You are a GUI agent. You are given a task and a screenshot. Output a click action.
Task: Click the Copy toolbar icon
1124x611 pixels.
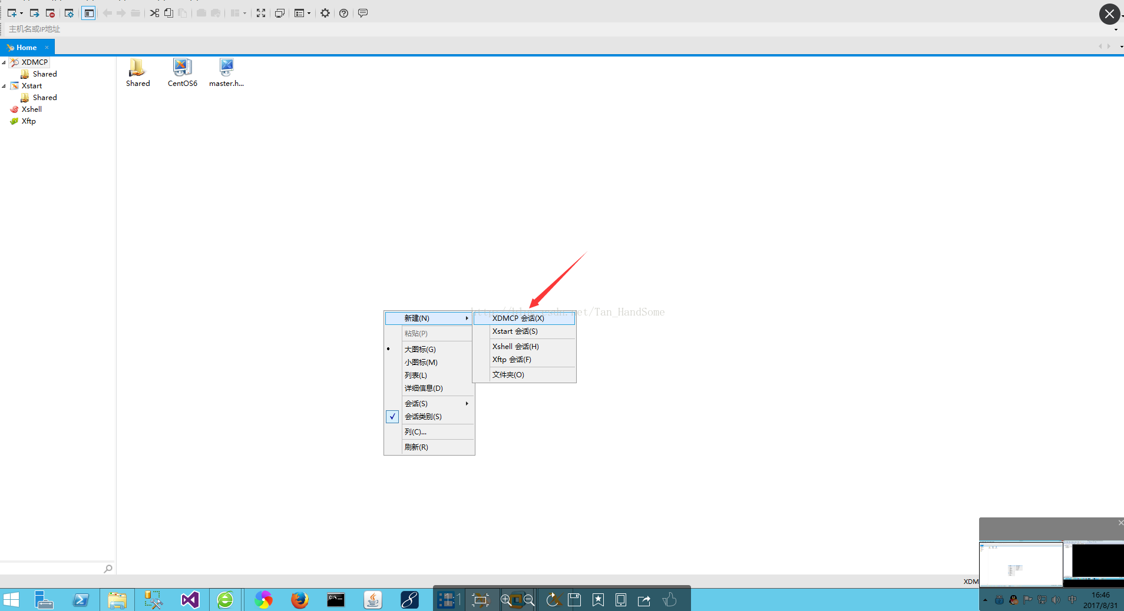168,13
